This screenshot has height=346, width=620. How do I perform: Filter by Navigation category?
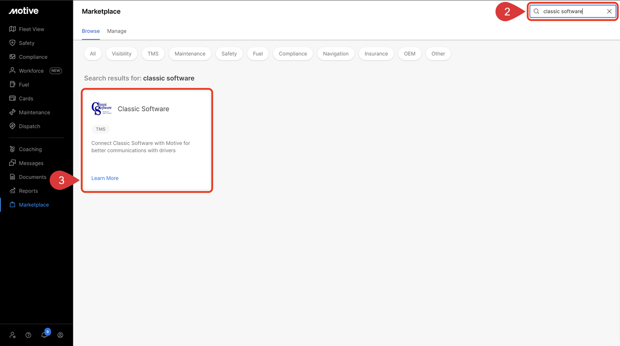[x=336, y=53]
